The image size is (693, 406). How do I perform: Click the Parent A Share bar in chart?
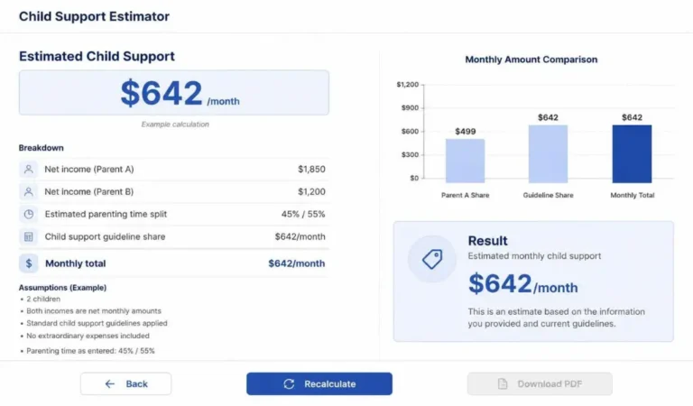465,161
